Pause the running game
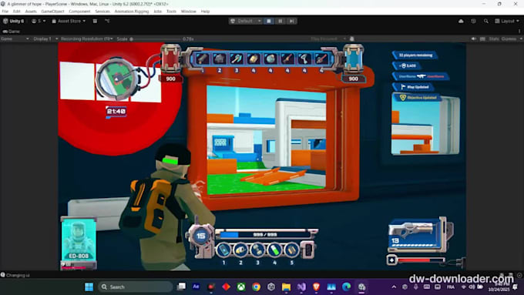Image resolution: width=524 pixels, height=295 pixels. click(x=280, y=21)
